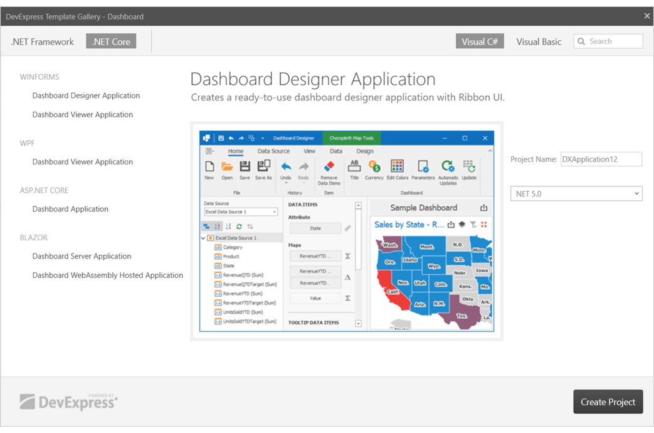Screen dimensions: 654x433
Task: Select the Visual Basic language option
Action: [x=539, y=42]
